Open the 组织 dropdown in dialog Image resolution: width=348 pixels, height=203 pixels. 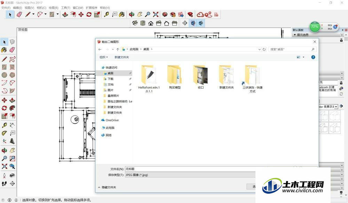104,57
